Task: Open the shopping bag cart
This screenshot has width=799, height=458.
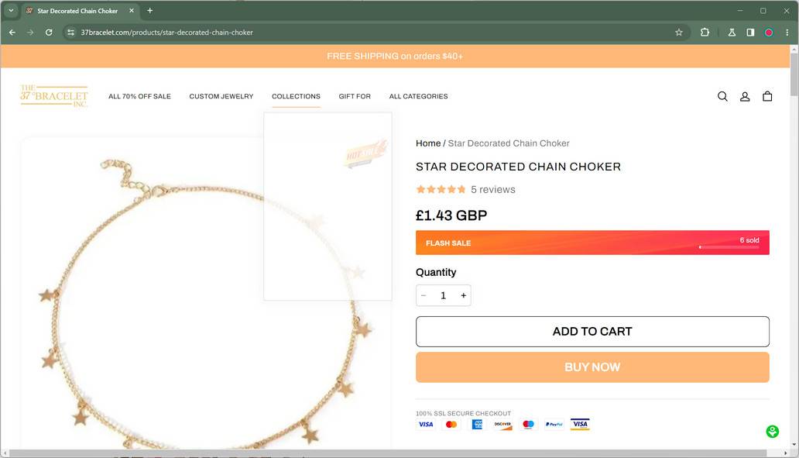Action: [x=767, y=97]
